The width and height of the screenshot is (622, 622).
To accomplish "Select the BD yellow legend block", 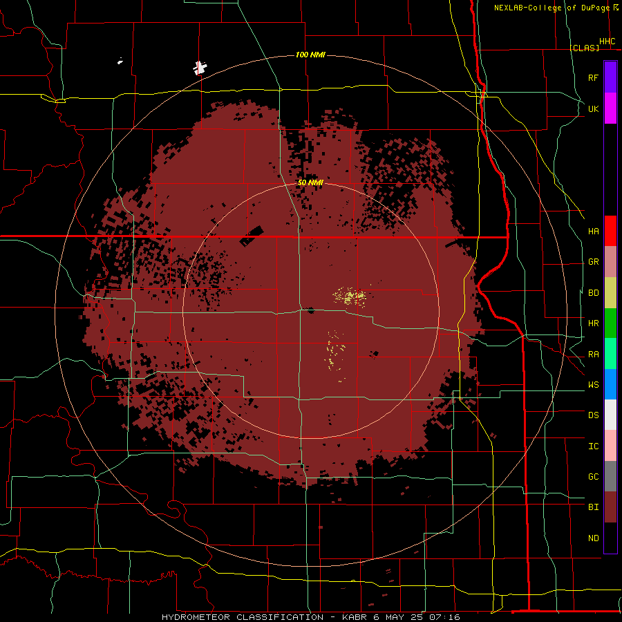I will pos(610,293).
